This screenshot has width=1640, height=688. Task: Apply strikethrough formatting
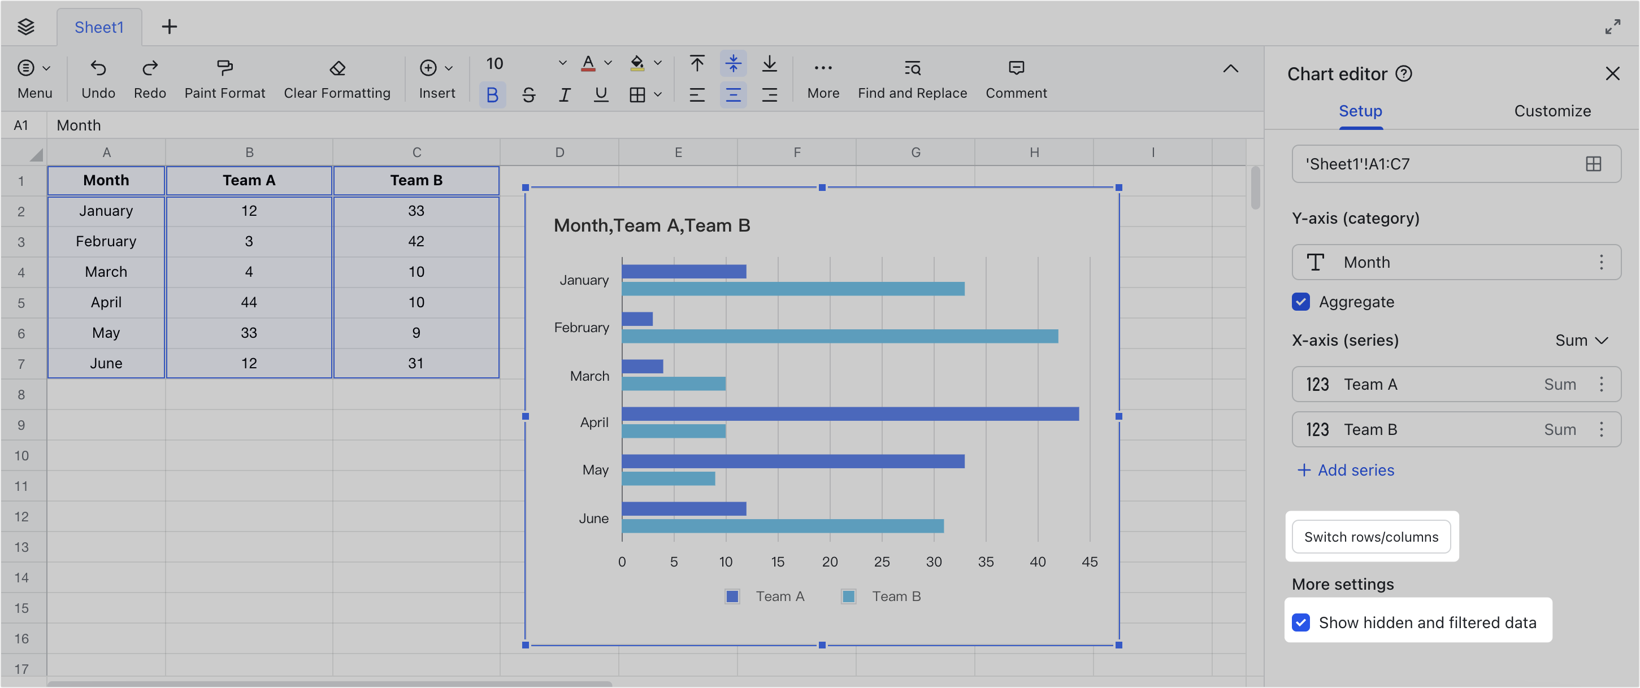pos(528,94)
